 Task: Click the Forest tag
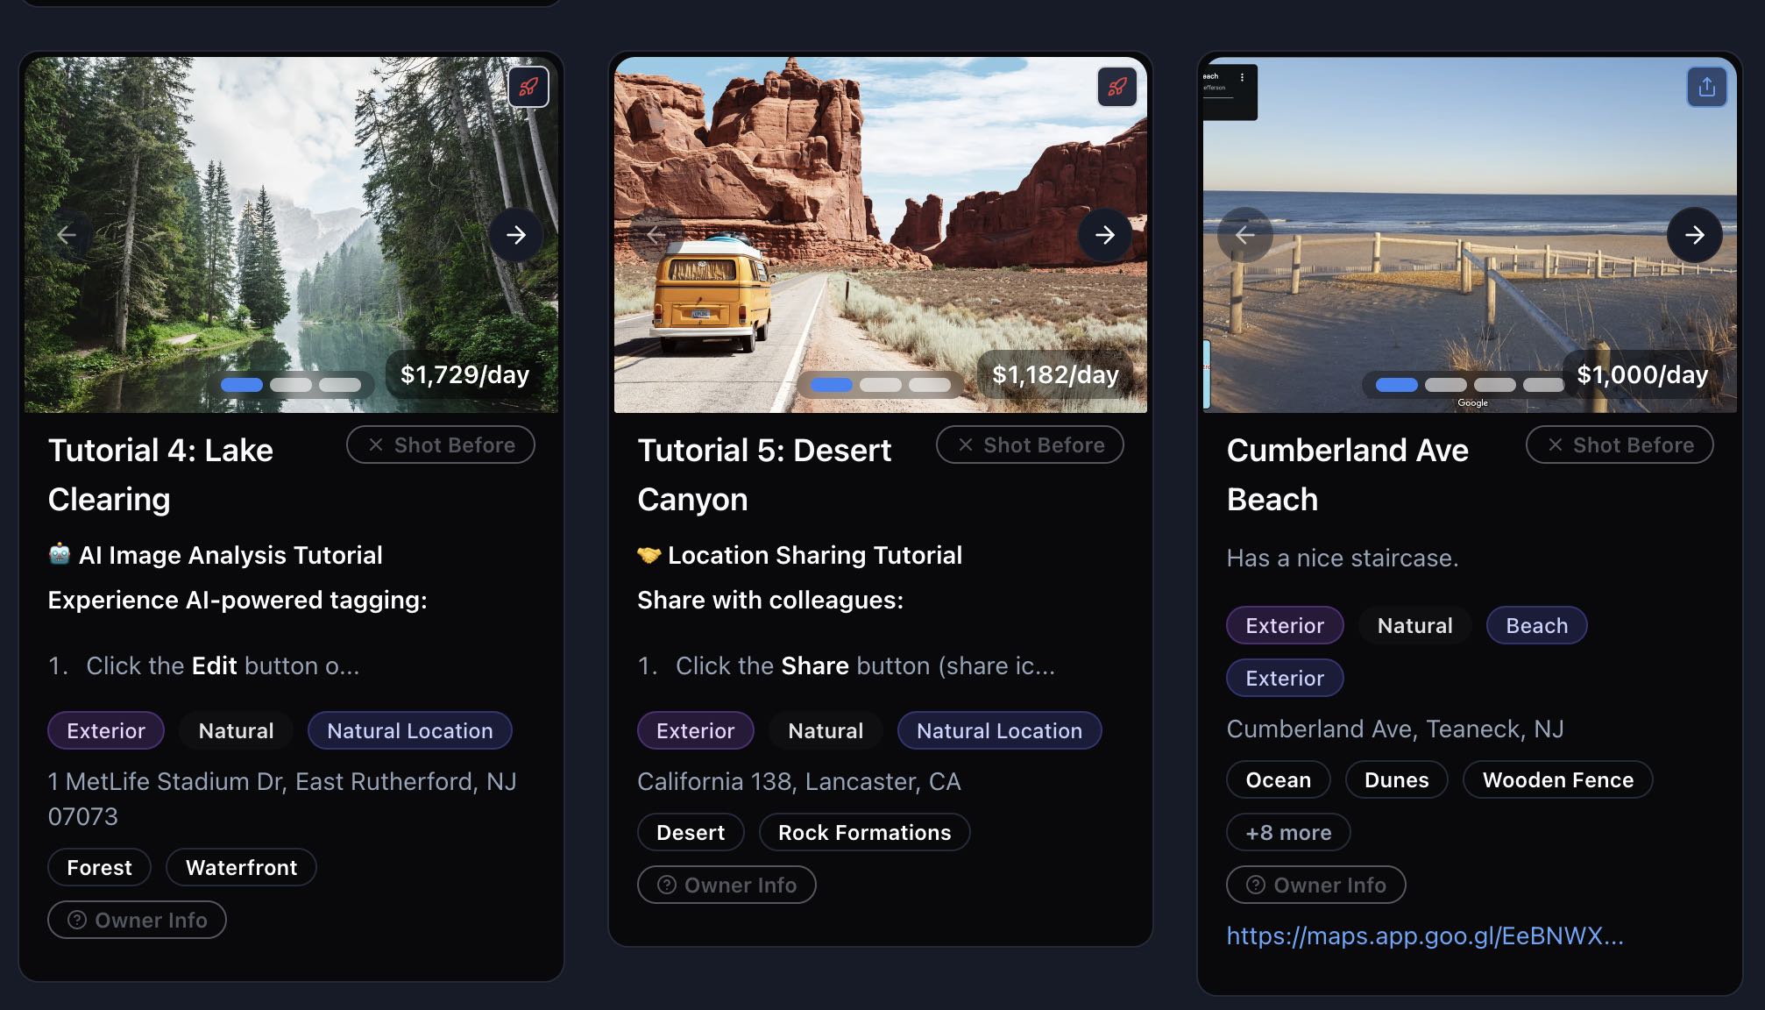[99, 867]
